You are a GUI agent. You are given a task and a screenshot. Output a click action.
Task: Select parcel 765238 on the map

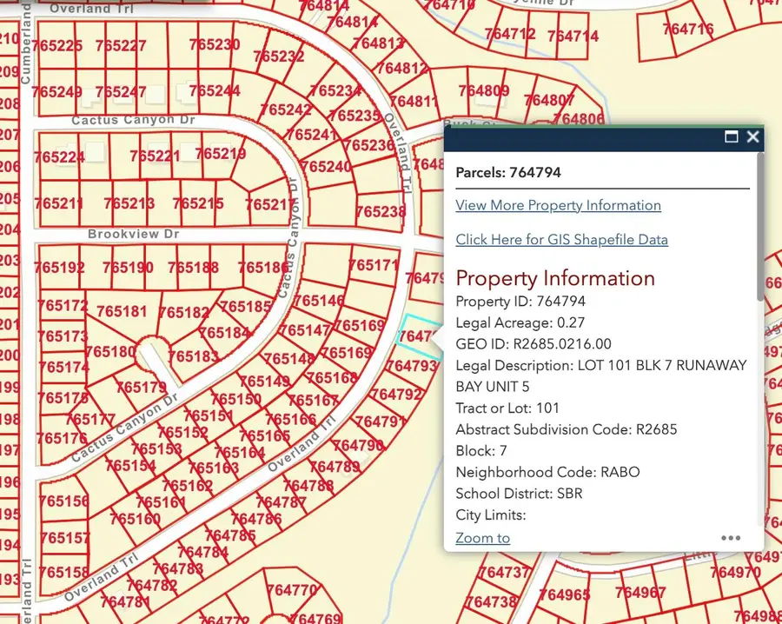pos(381,211)
